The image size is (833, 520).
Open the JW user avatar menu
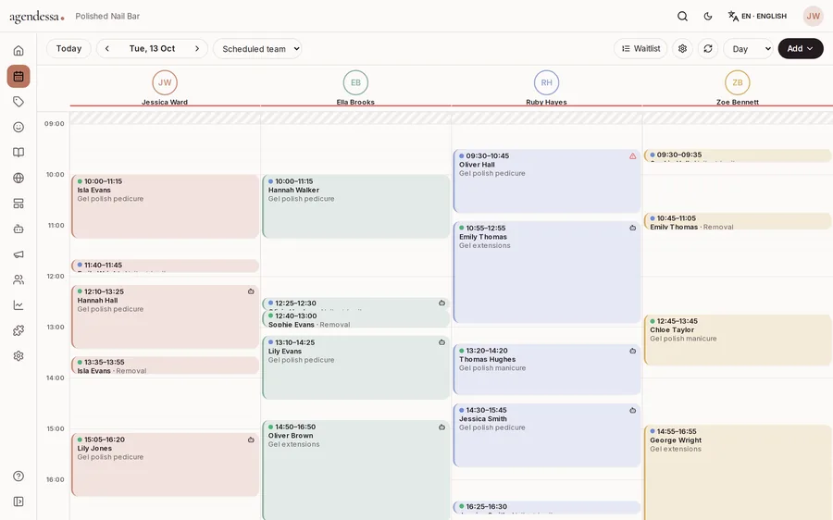coord(814,17)
